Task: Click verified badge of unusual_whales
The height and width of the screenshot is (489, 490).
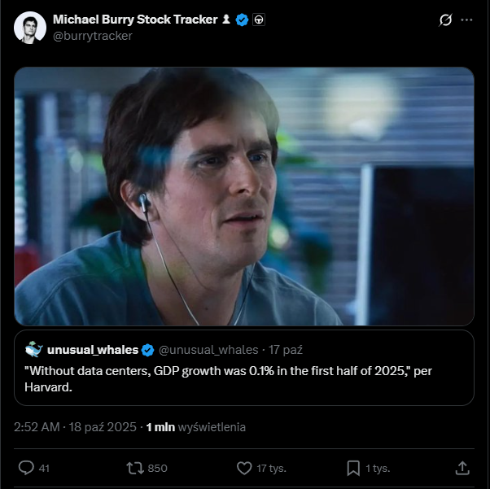Action: [148, 350]
